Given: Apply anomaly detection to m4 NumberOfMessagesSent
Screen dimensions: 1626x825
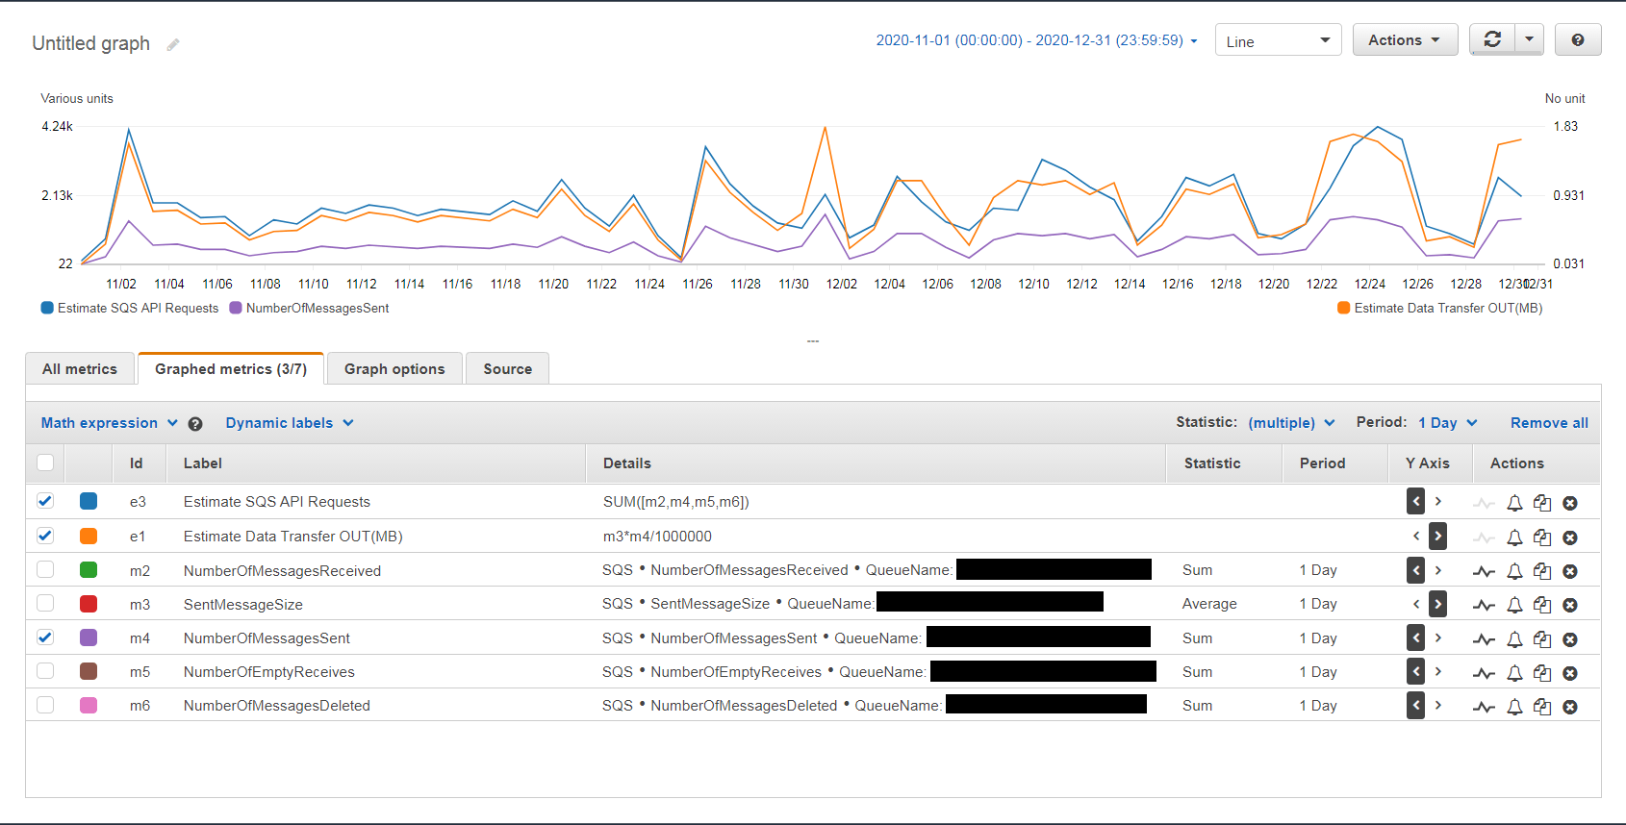Looking at the screenshot, I should (x=1484, y=639).
